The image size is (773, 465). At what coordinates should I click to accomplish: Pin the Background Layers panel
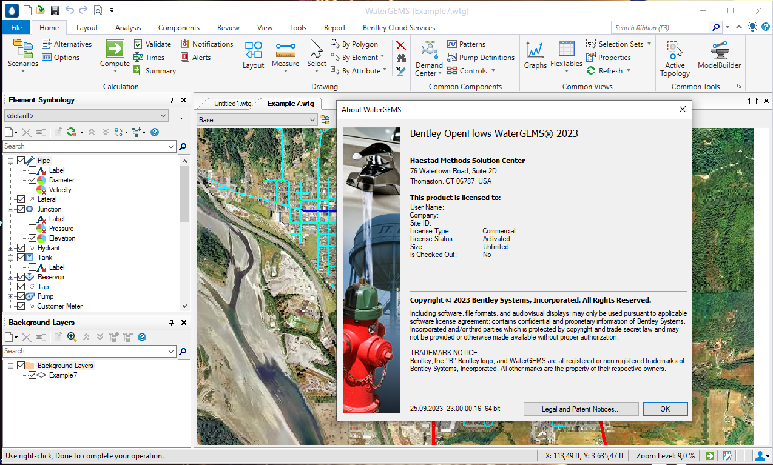(171, 323)
